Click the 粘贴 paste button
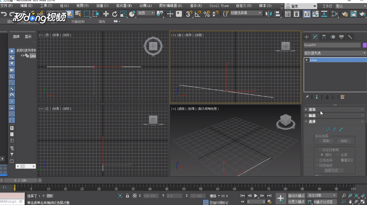Image resolution: width=367 pixels, height=205 pixels. [344, 141]
